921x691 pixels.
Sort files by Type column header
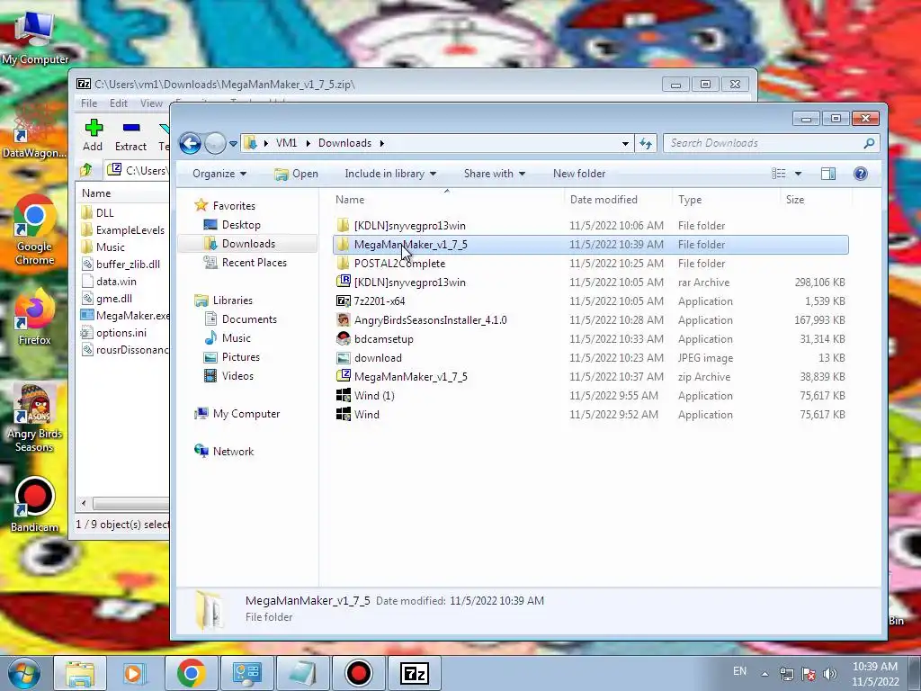point(726,200)
